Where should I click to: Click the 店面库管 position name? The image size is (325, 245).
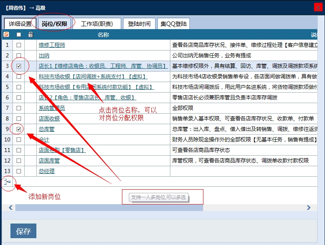49,161
